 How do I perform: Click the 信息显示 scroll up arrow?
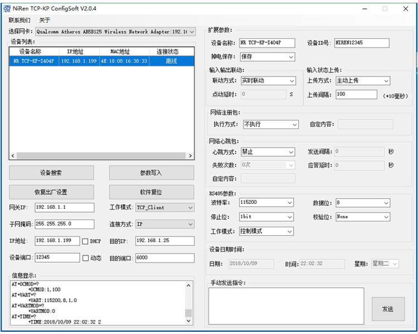click(x=188, y=285)
